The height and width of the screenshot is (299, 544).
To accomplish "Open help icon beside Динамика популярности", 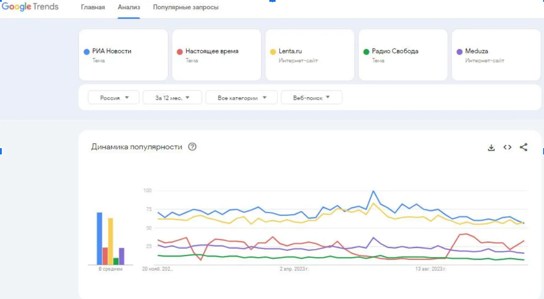I will (192, 147).
